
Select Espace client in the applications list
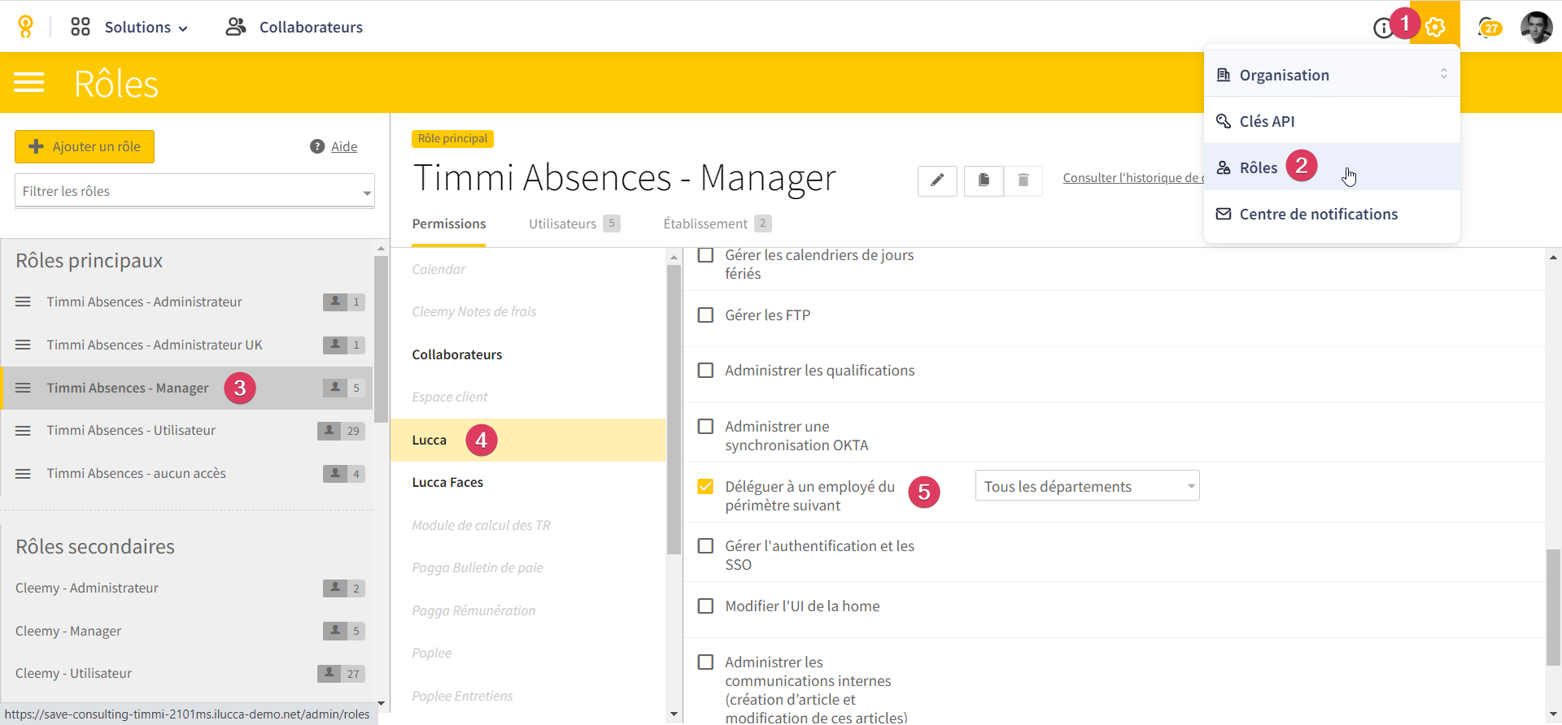coord(528,397)
